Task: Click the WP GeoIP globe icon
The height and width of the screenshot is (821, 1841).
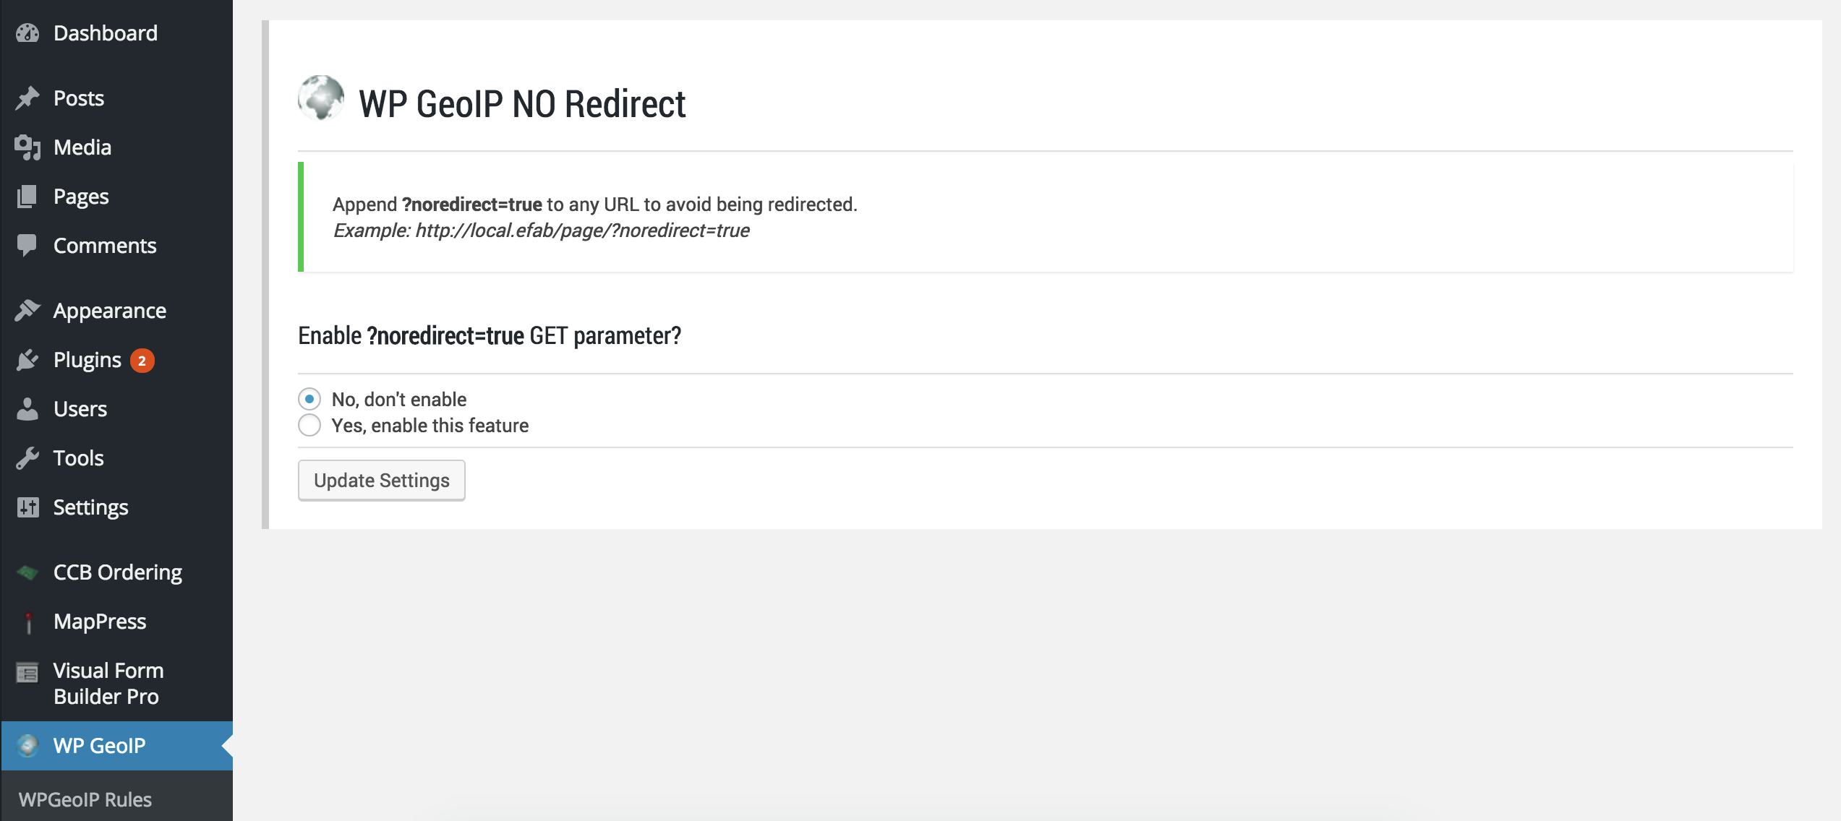Action: (x=27, y=745)
